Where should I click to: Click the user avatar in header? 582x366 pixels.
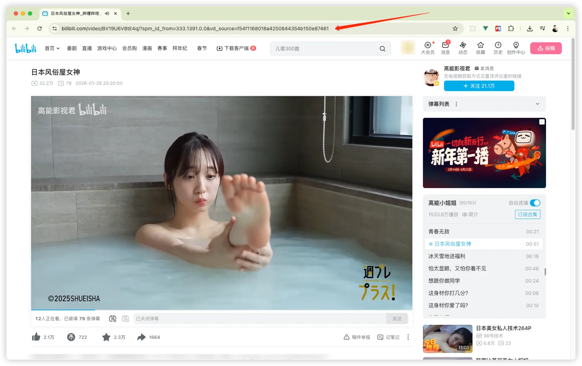pos(407,47)
